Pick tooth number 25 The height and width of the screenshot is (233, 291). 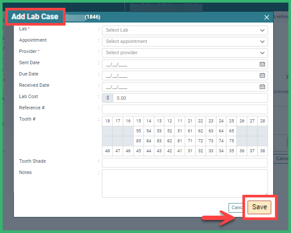tap(232, 121)
